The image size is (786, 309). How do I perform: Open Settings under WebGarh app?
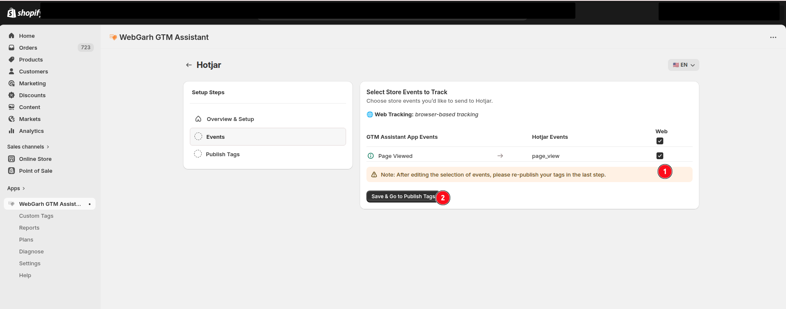pos(30,263)
